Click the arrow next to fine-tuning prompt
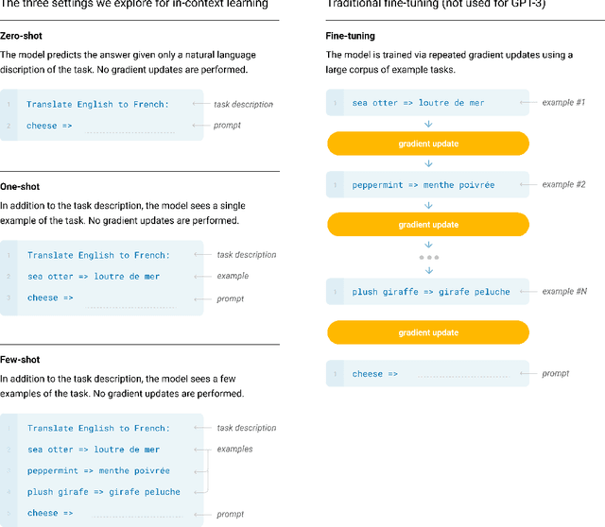The image size is (605, 527). pos(526,374)
